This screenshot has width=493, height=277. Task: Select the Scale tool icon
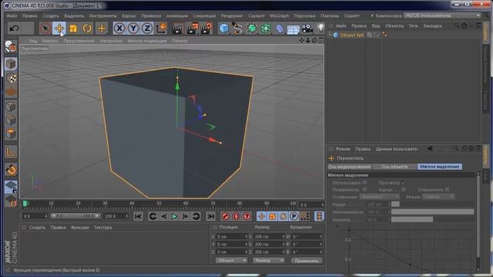click(x=73, y=28)
